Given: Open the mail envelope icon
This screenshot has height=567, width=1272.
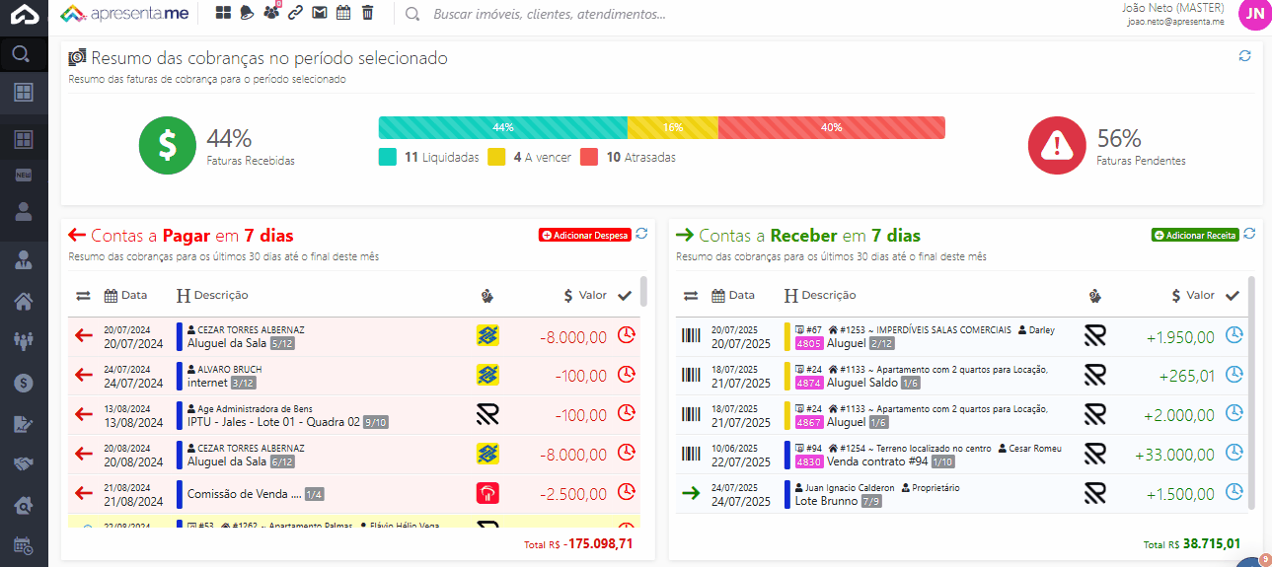Looking at the screenshot, I should (x=320, y=14).
